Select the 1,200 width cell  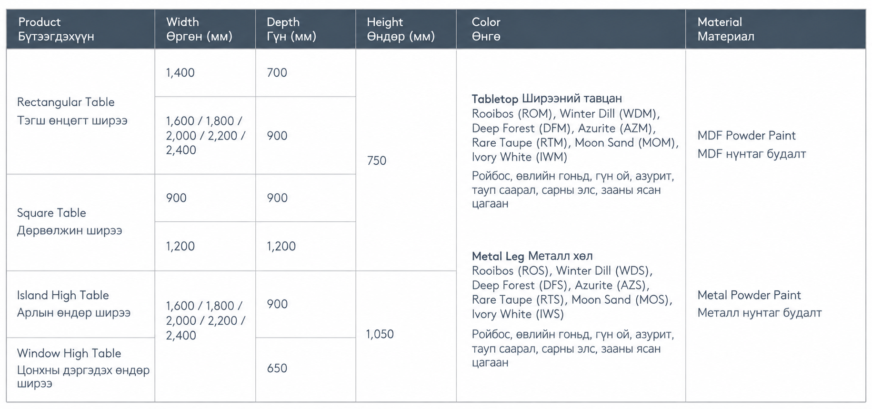[205, 246]
